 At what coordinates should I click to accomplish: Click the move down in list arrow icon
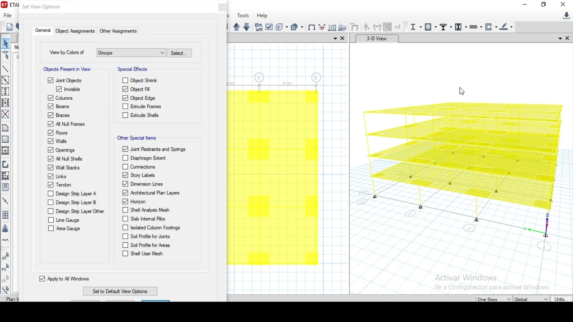click(247, 27)
